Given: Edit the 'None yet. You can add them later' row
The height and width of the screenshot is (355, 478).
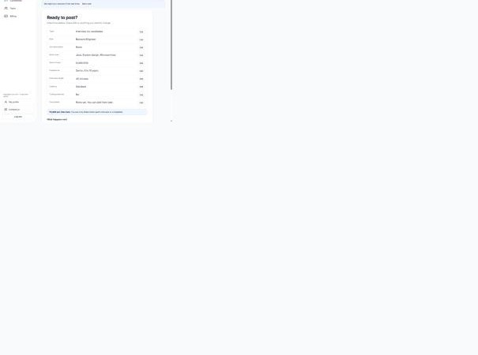Looking at the screenshot, I should (x=141, y=103).
